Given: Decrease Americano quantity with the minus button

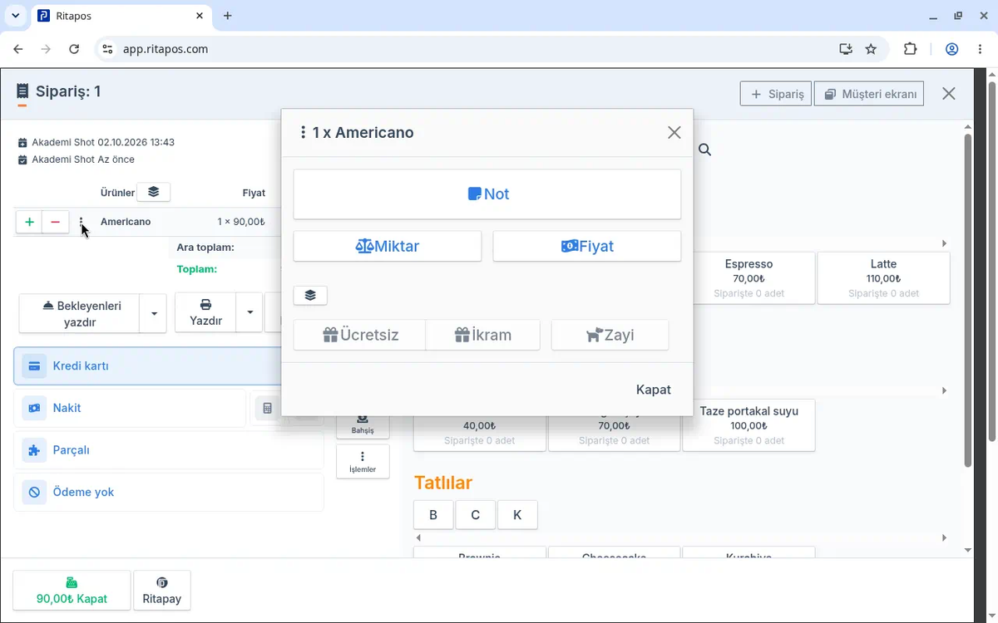Looking at the screenshot, I should click(x=56, y=222).
